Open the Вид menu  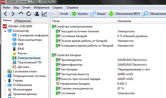tap(16, 8)
